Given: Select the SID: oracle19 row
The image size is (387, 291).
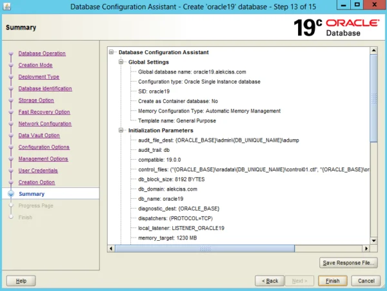Looking at the screenshot, I should 154,91.
